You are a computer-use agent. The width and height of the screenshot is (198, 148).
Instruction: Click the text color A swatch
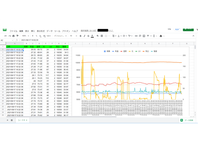(93, 36)
